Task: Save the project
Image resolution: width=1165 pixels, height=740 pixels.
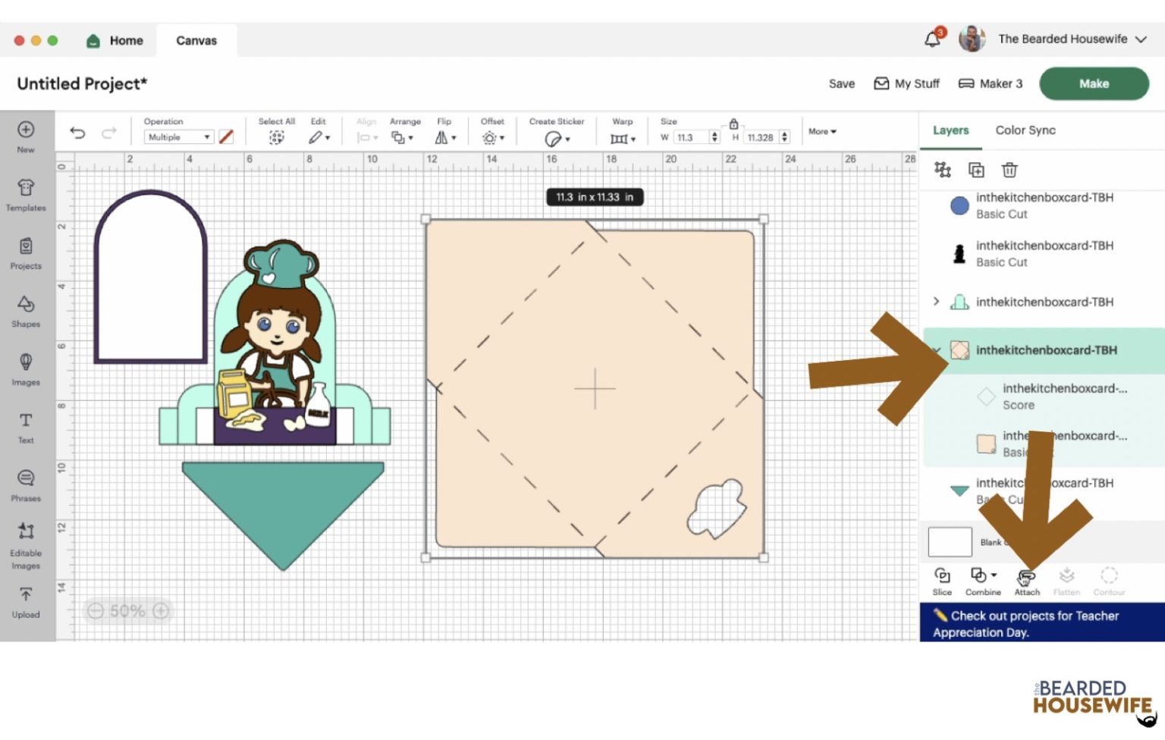Action: coord(841,84)
